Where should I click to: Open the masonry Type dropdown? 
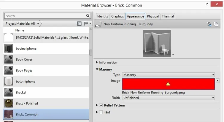tap(168, 75)
